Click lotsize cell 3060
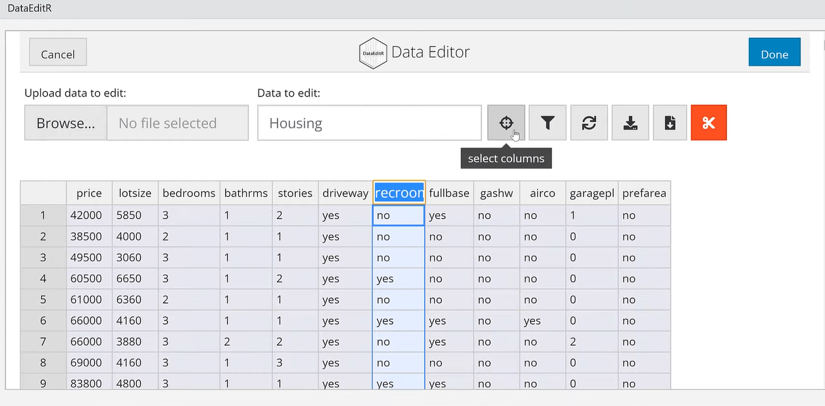The height and width of the screenshot is (406, 825). point(135,258)
